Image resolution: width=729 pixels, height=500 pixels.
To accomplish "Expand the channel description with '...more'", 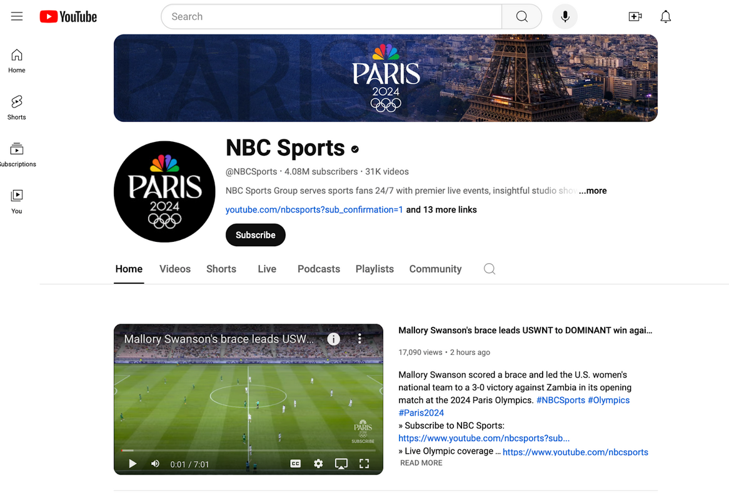I will click(x=593, y=191).
